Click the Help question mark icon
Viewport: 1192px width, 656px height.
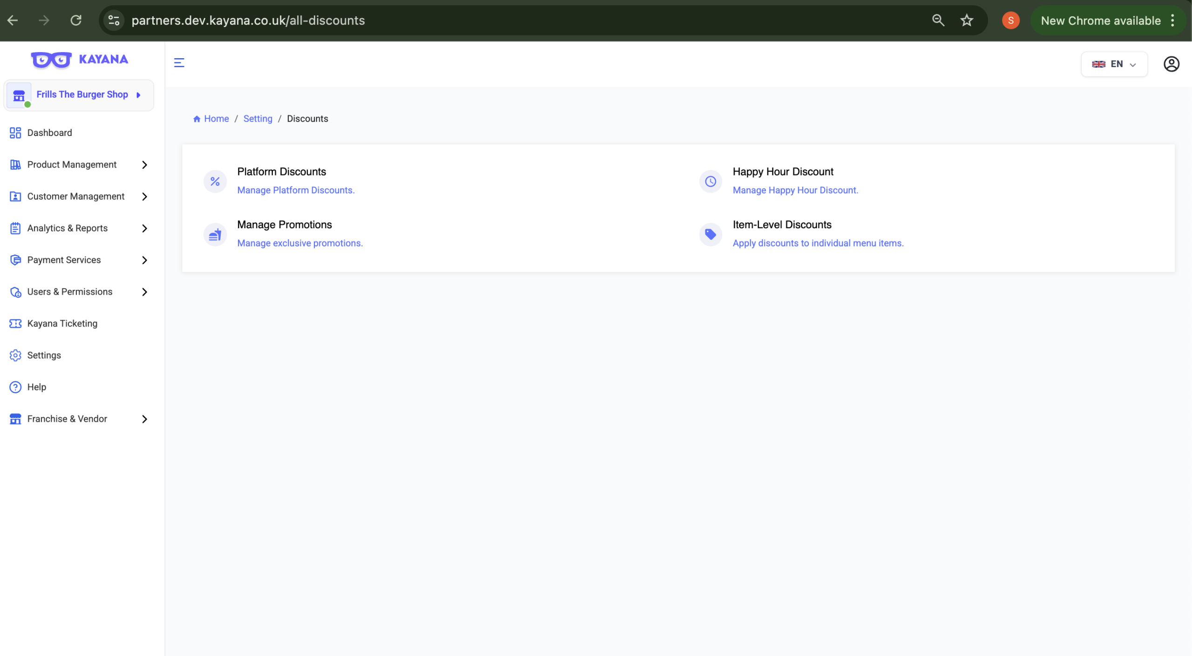click(x=15, y=387)
